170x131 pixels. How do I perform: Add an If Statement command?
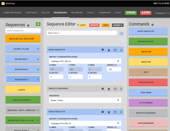click(x=148, y=103)
